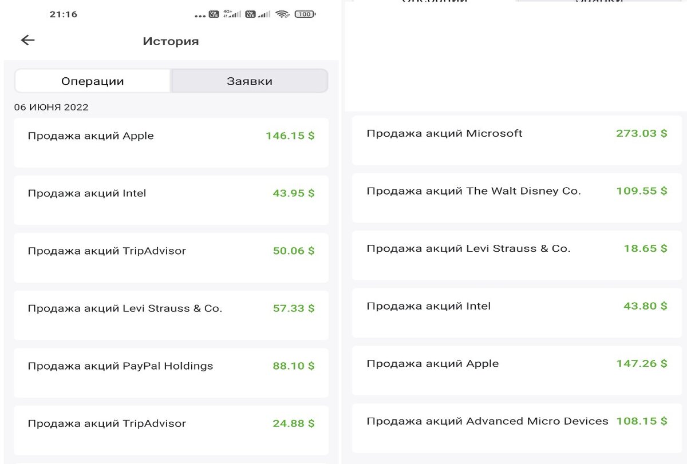Tap the История page title

(x=171, y=41)
